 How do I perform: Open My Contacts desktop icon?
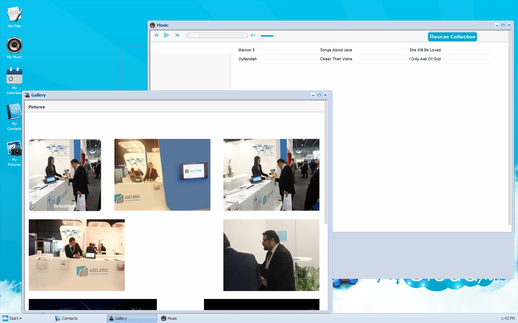(x=14, y=117)
